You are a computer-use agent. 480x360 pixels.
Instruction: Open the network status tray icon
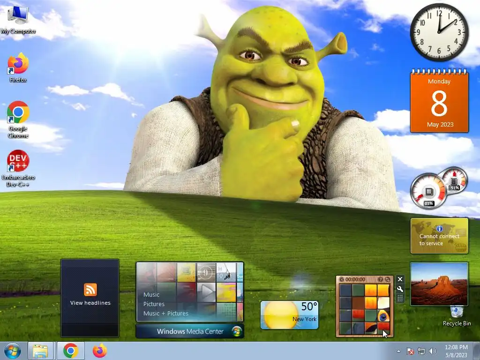click(x=421, y=351)
